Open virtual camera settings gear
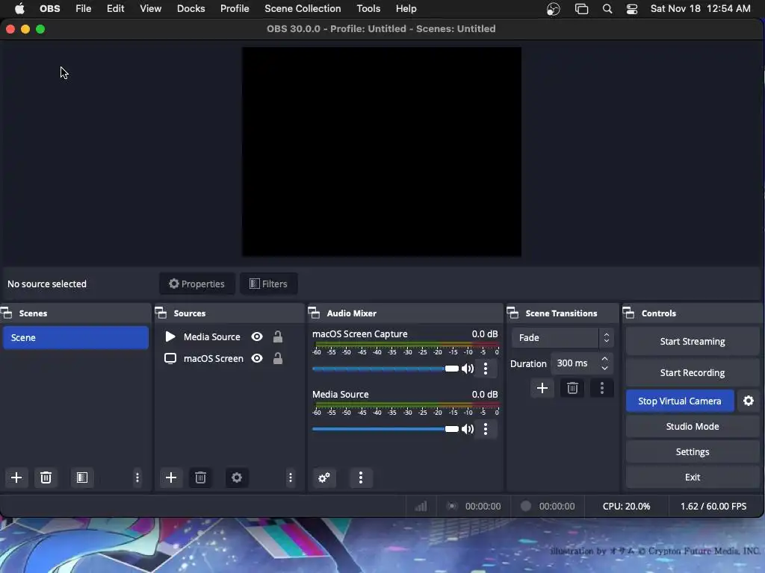Viewport: 765px width, 573px height. click(749, 401)
